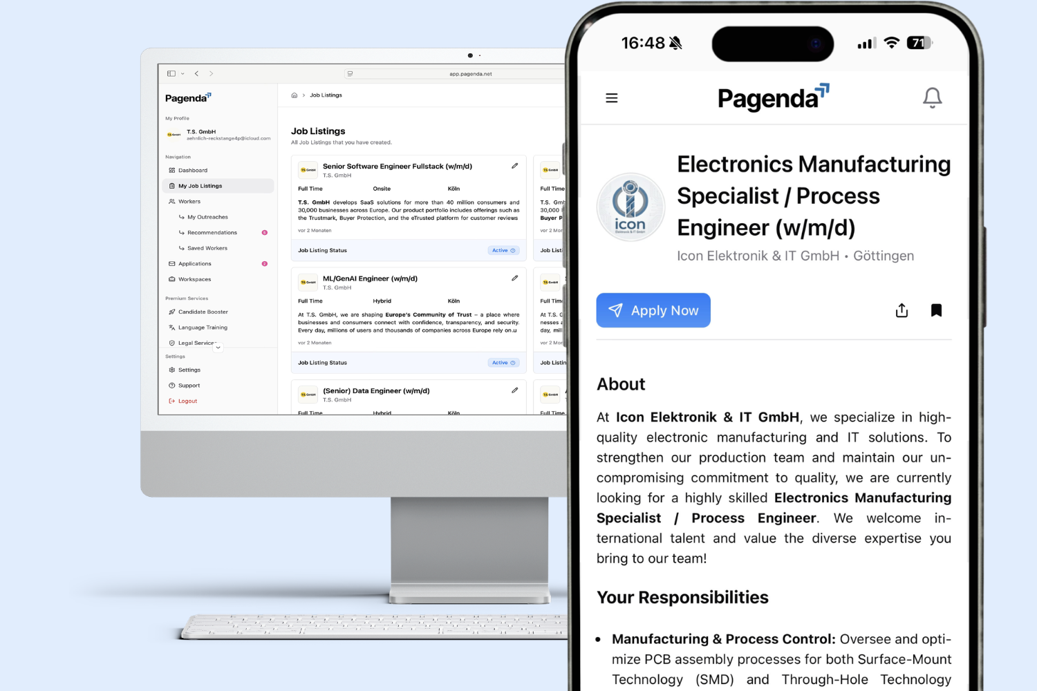Toggle the Active status on ML/GenAI Engineer listing
The image size is (1037, 691).
pos(503,362)
